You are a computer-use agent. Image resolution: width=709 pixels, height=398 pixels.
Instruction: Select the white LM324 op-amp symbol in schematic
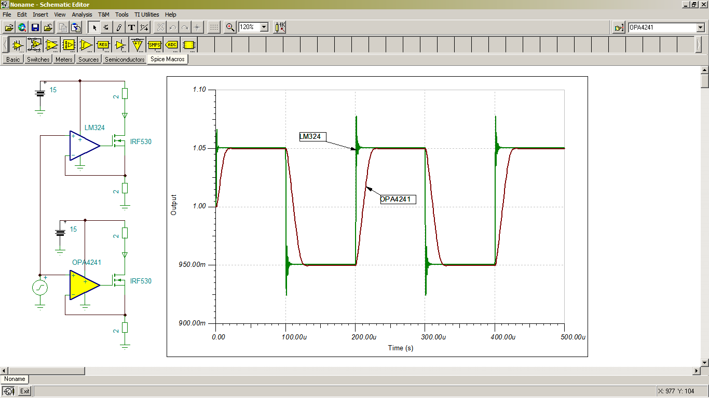pyautogui.click(x=85, y=146)
